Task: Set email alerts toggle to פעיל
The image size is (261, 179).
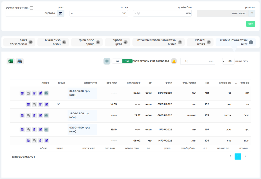Action: point(127,61)
